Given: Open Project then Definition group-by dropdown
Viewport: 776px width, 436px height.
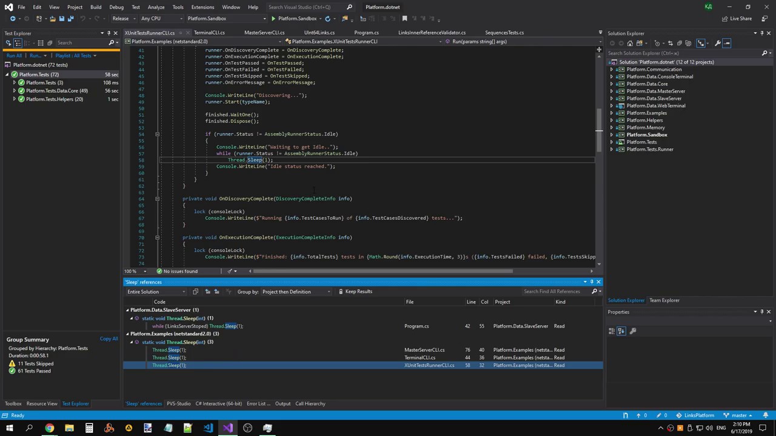Looking at the screenshot, I should click(296, 292).
